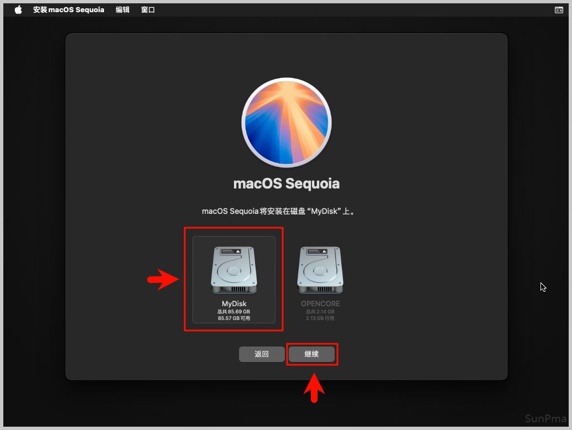Click the red arrow pointing at MyDisk
The width and height of the screenshot is (572, 430).
[x=164, y=280]
